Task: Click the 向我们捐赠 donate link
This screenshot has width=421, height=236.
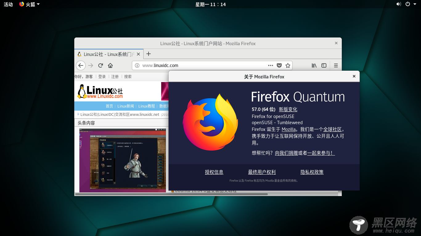Action: (287, 153)
